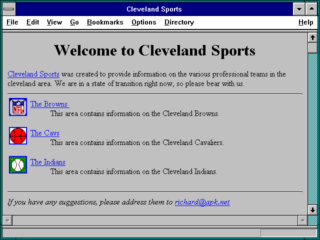Click the Cleveland Sports title bar
320x240 pixels.
tap(154, 9)
